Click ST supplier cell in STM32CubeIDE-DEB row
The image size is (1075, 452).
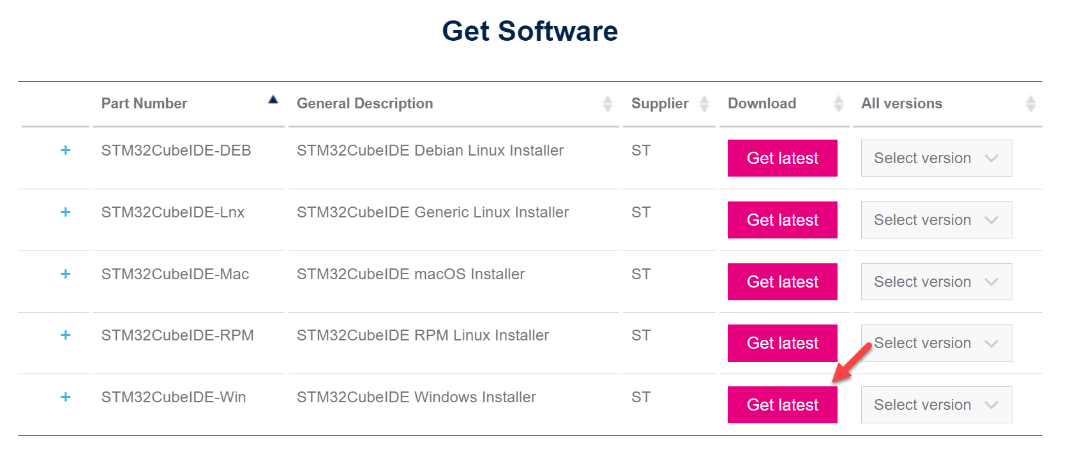pyautogui.click(x=641, y=150)
